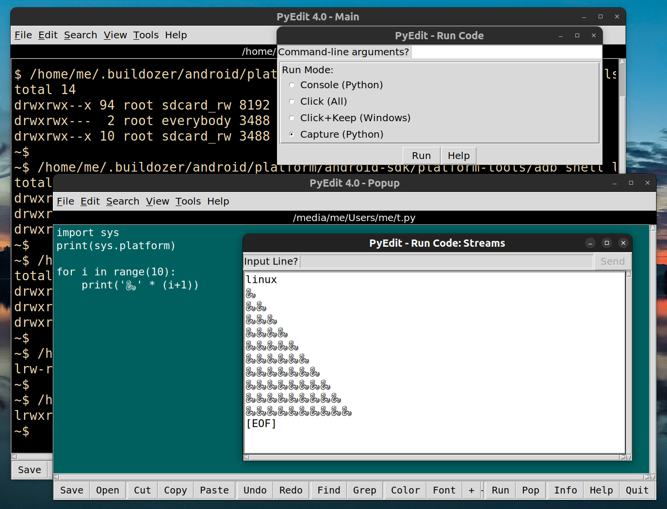
Task: Click Send button in Streams window
Action: click(612, 261)
